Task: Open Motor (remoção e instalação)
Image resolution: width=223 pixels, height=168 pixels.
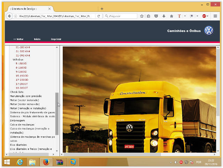Action: [28, 108]
